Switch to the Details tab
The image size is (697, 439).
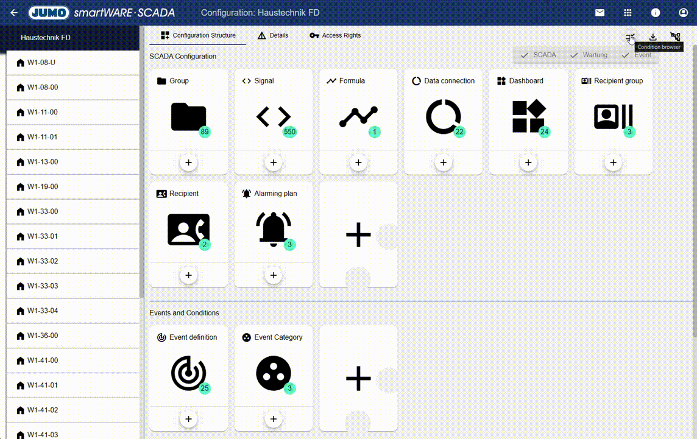pos(272,35)
